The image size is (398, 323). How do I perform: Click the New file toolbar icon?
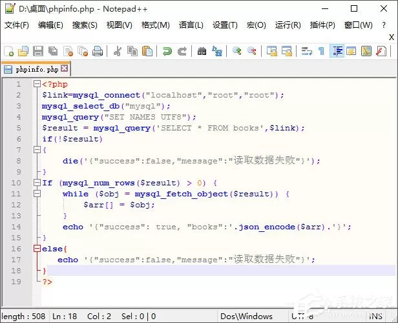8,51
